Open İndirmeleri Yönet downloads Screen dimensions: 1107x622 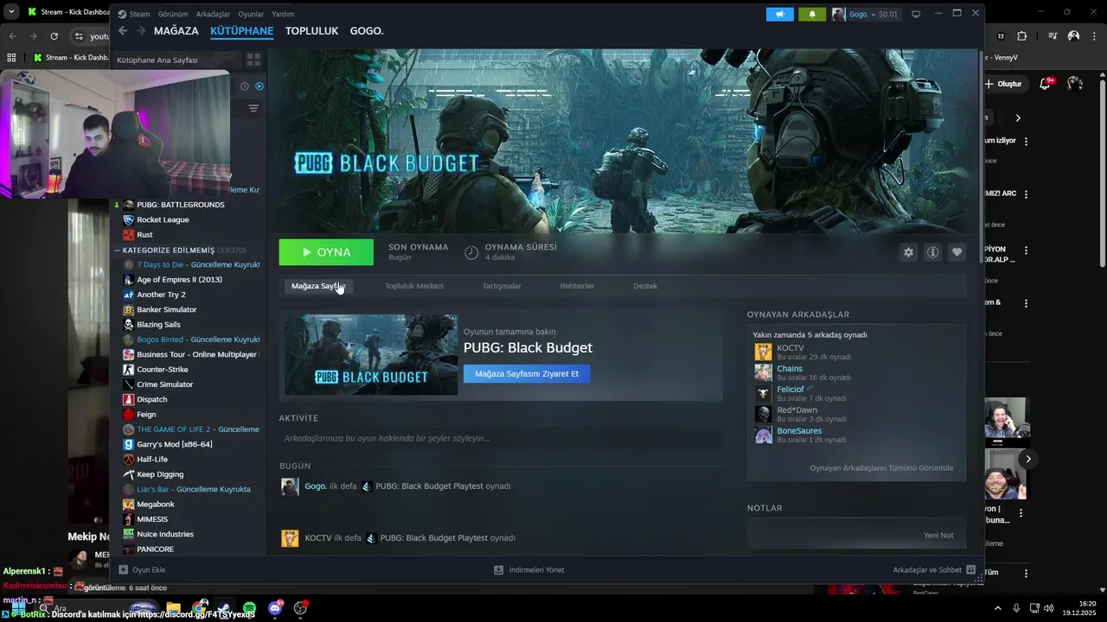click(x=528, y=570)
